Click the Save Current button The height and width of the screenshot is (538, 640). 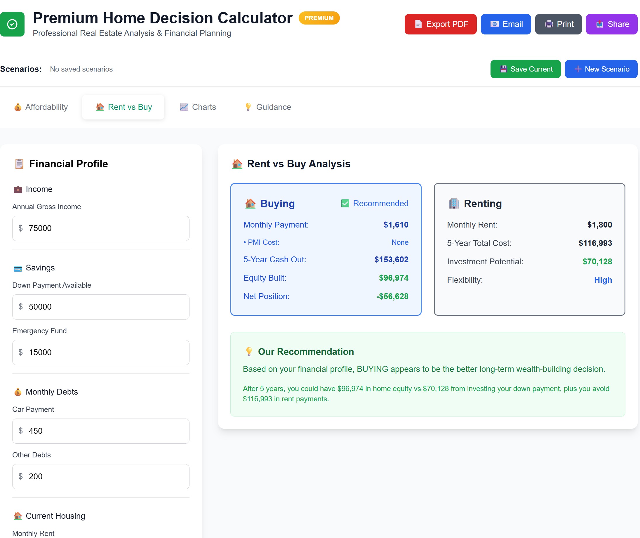click(525, 69)
